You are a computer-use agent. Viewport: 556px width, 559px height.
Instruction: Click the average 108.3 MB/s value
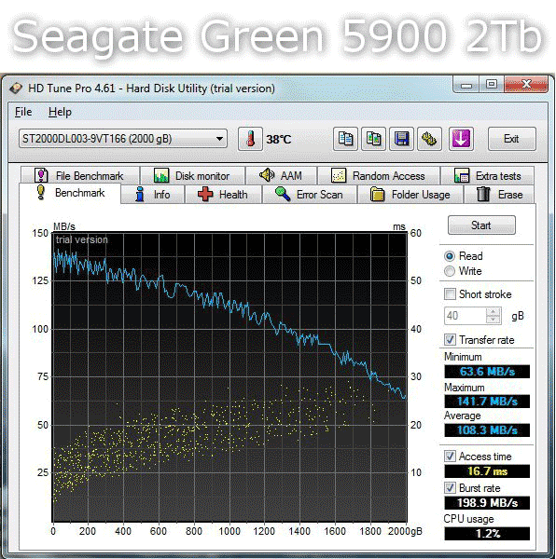[x=487, y=429]
